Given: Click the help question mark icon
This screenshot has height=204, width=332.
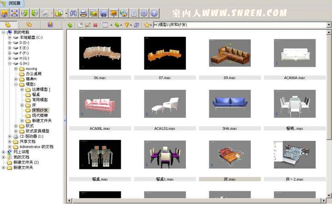Looking at the screenshot, I should coord(154,13).
